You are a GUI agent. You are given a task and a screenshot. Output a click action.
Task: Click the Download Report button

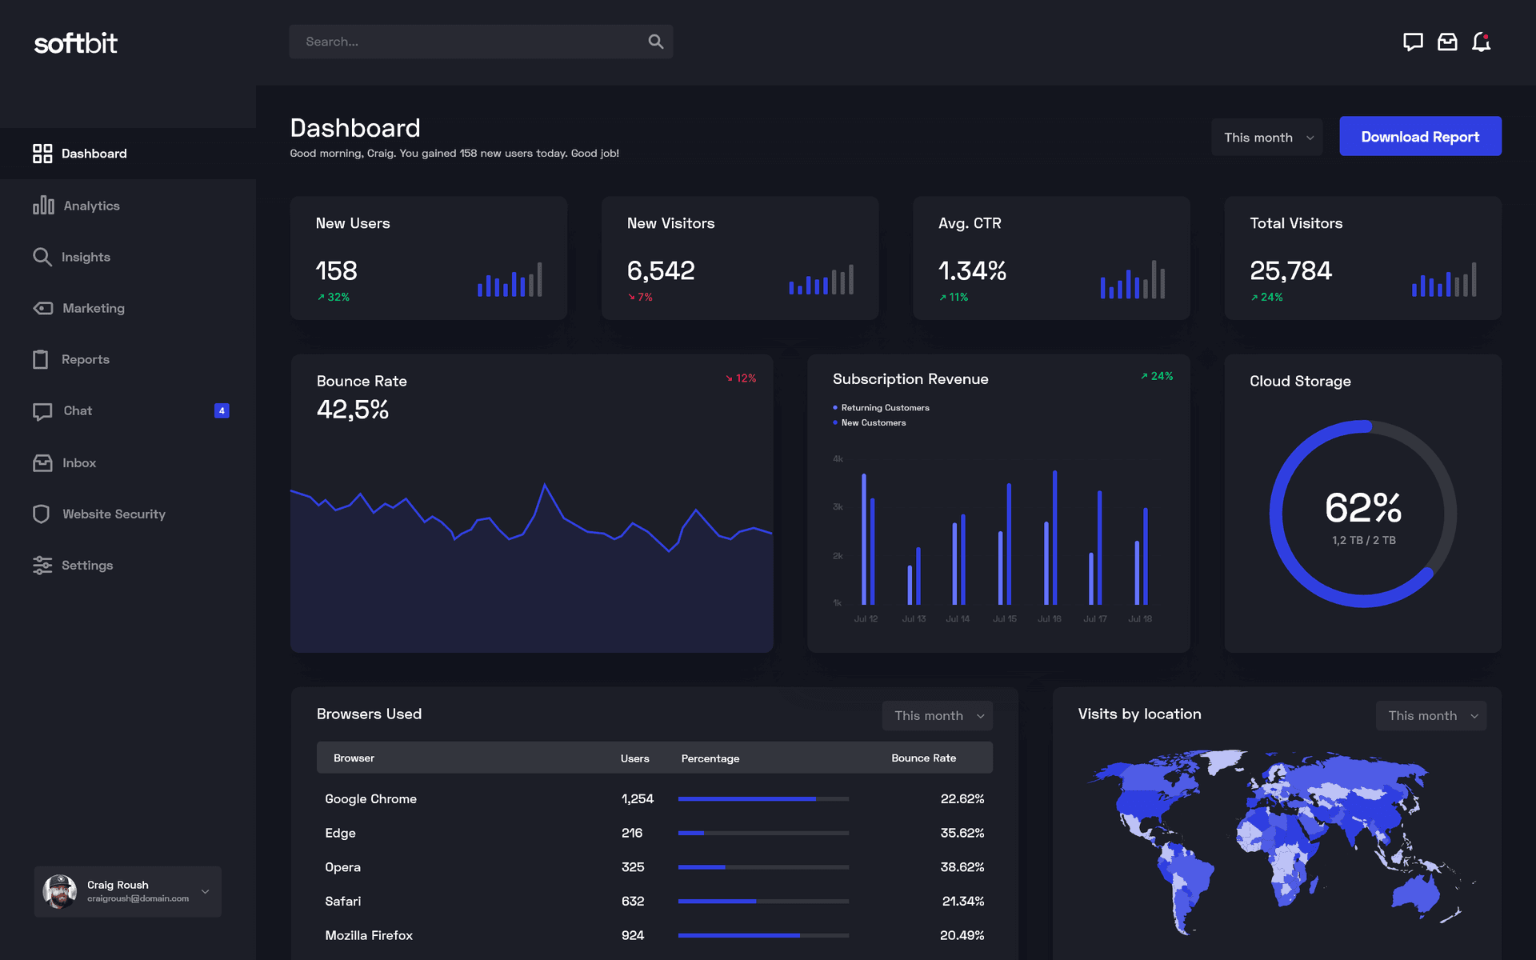pos(1420,136)
